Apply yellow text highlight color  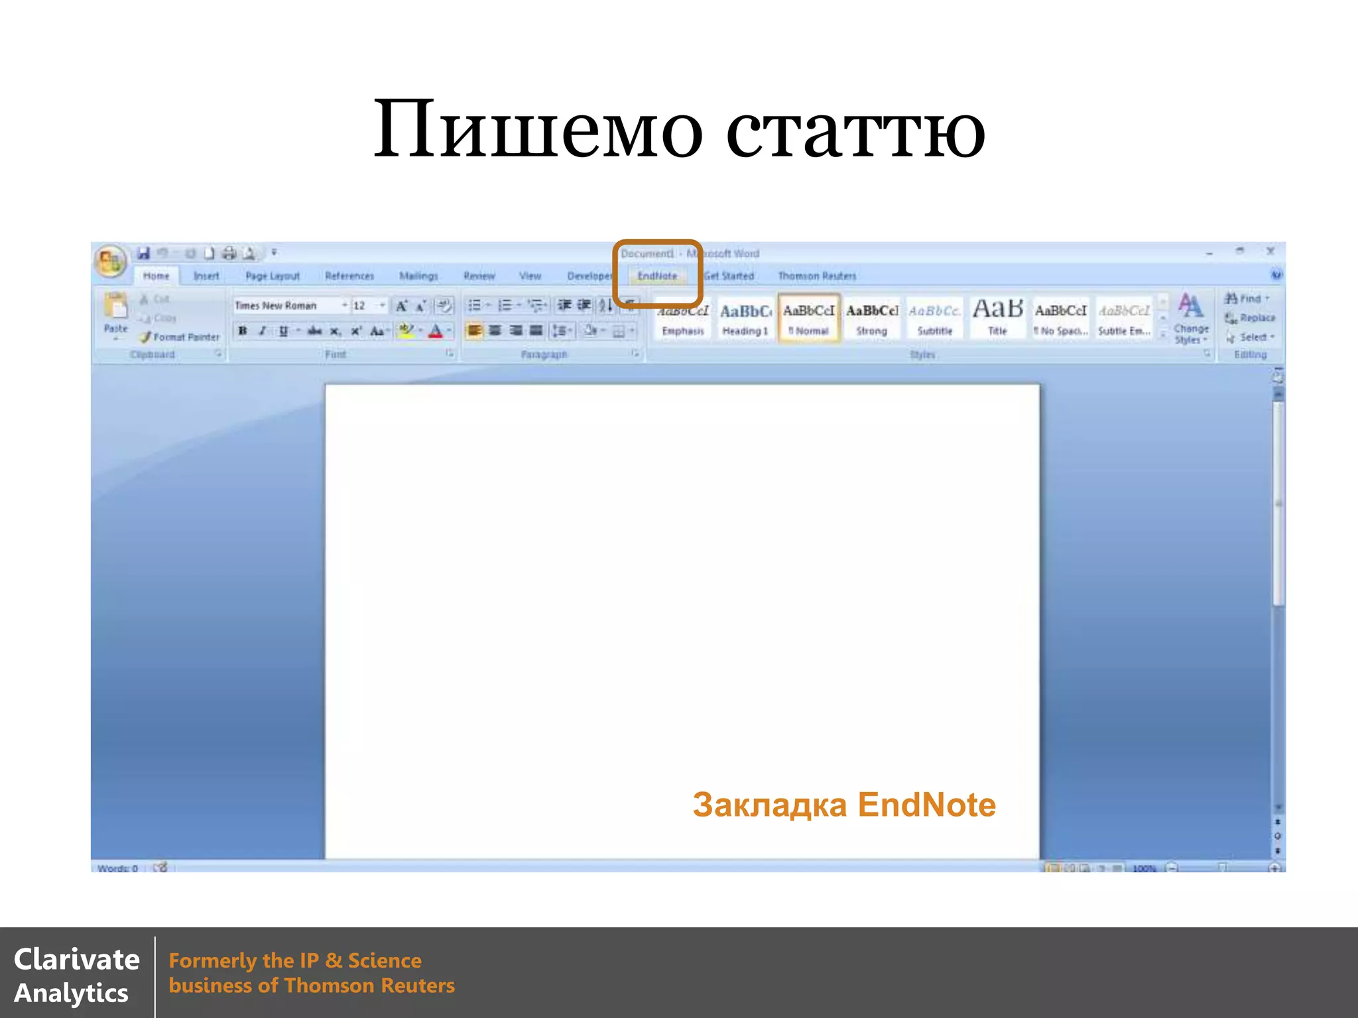pos(406,331)
